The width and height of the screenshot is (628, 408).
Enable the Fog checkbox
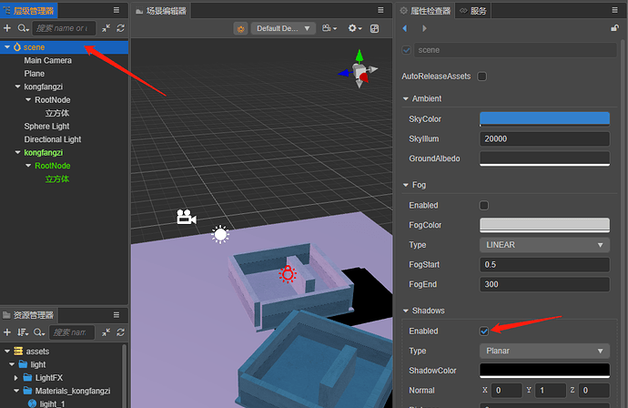(x=484, y=205)
